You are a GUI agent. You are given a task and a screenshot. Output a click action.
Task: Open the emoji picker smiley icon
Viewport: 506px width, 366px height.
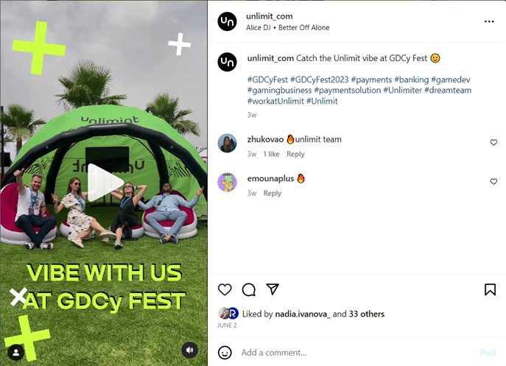coord(225,353)
